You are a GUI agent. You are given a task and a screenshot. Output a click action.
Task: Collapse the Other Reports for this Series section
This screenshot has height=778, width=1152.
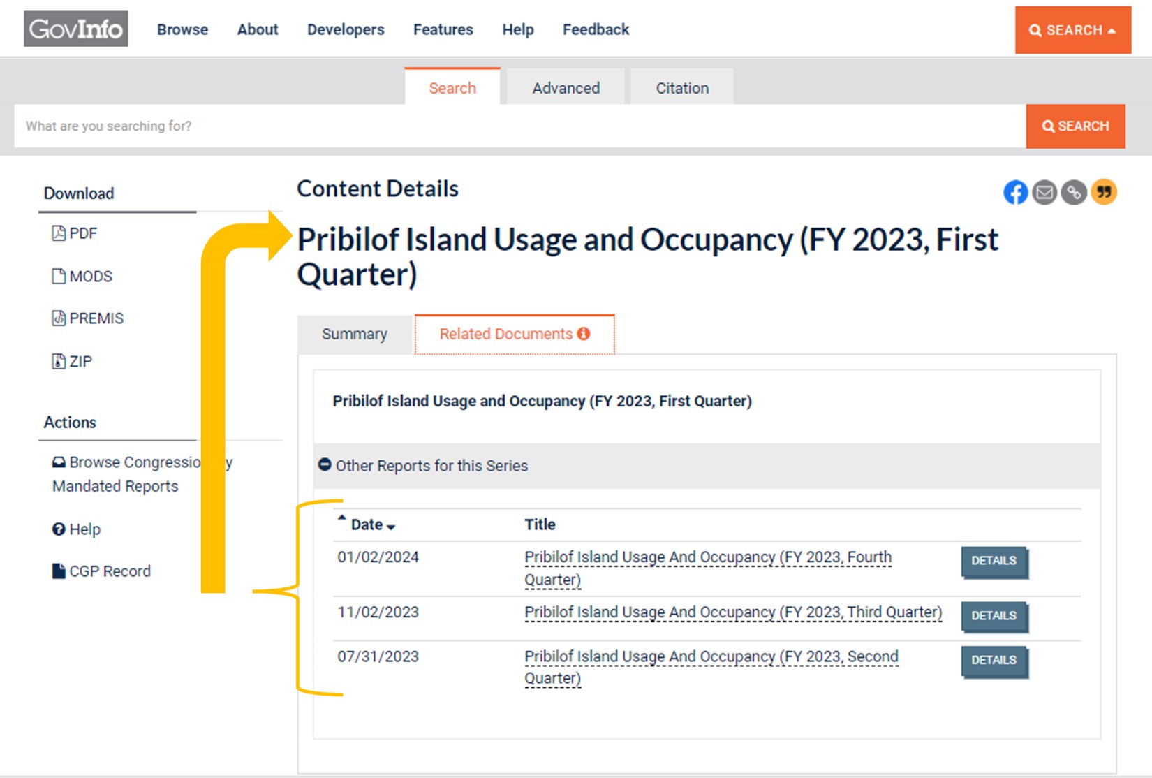[325, 464]
